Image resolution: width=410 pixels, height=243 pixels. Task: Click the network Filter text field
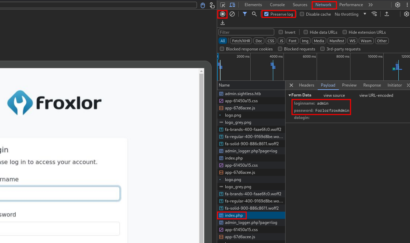[246, 32]
